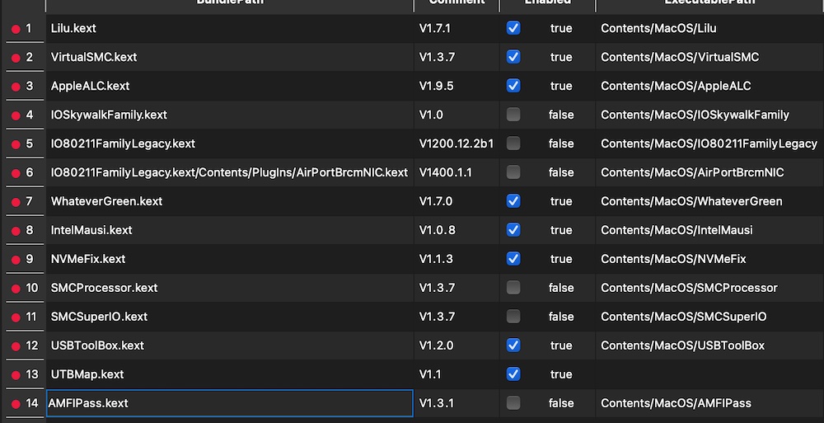
Task: Click the red dot on row 12
Action: click(x=15, y=346)
